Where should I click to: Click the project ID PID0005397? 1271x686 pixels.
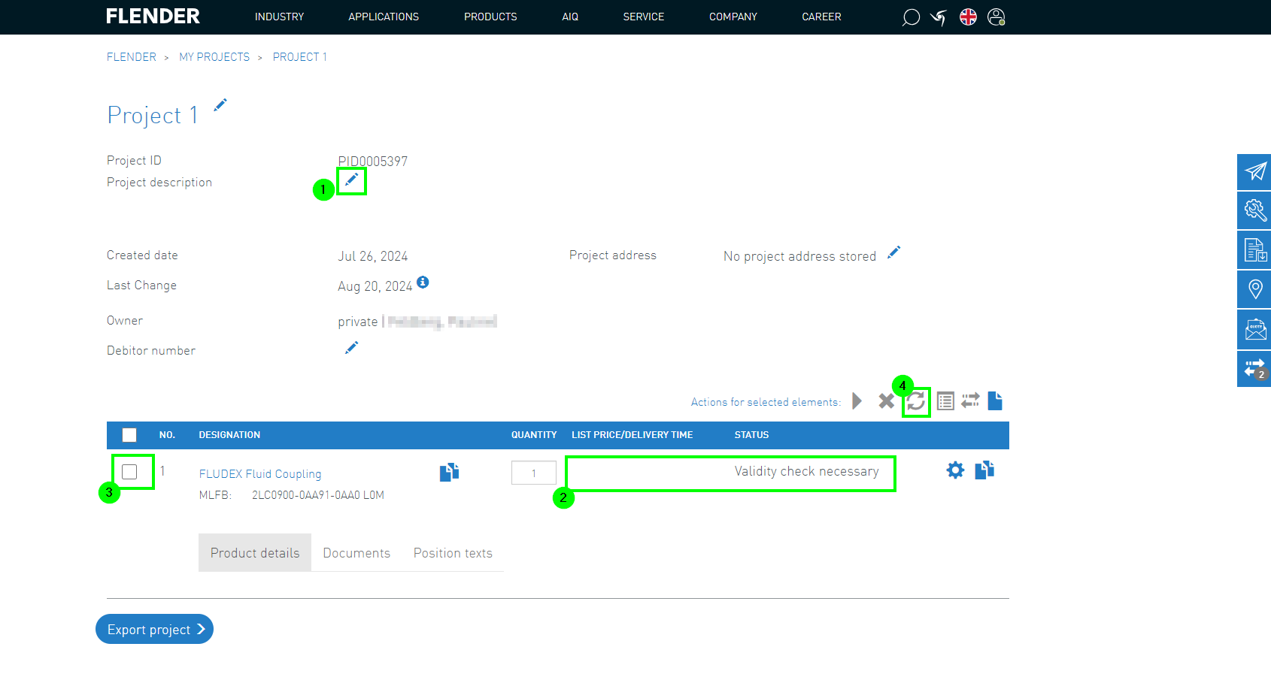pyautogui.click(x=373, y=161)
